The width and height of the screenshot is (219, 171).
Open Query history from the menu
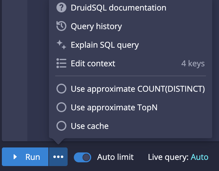point(131,26)
